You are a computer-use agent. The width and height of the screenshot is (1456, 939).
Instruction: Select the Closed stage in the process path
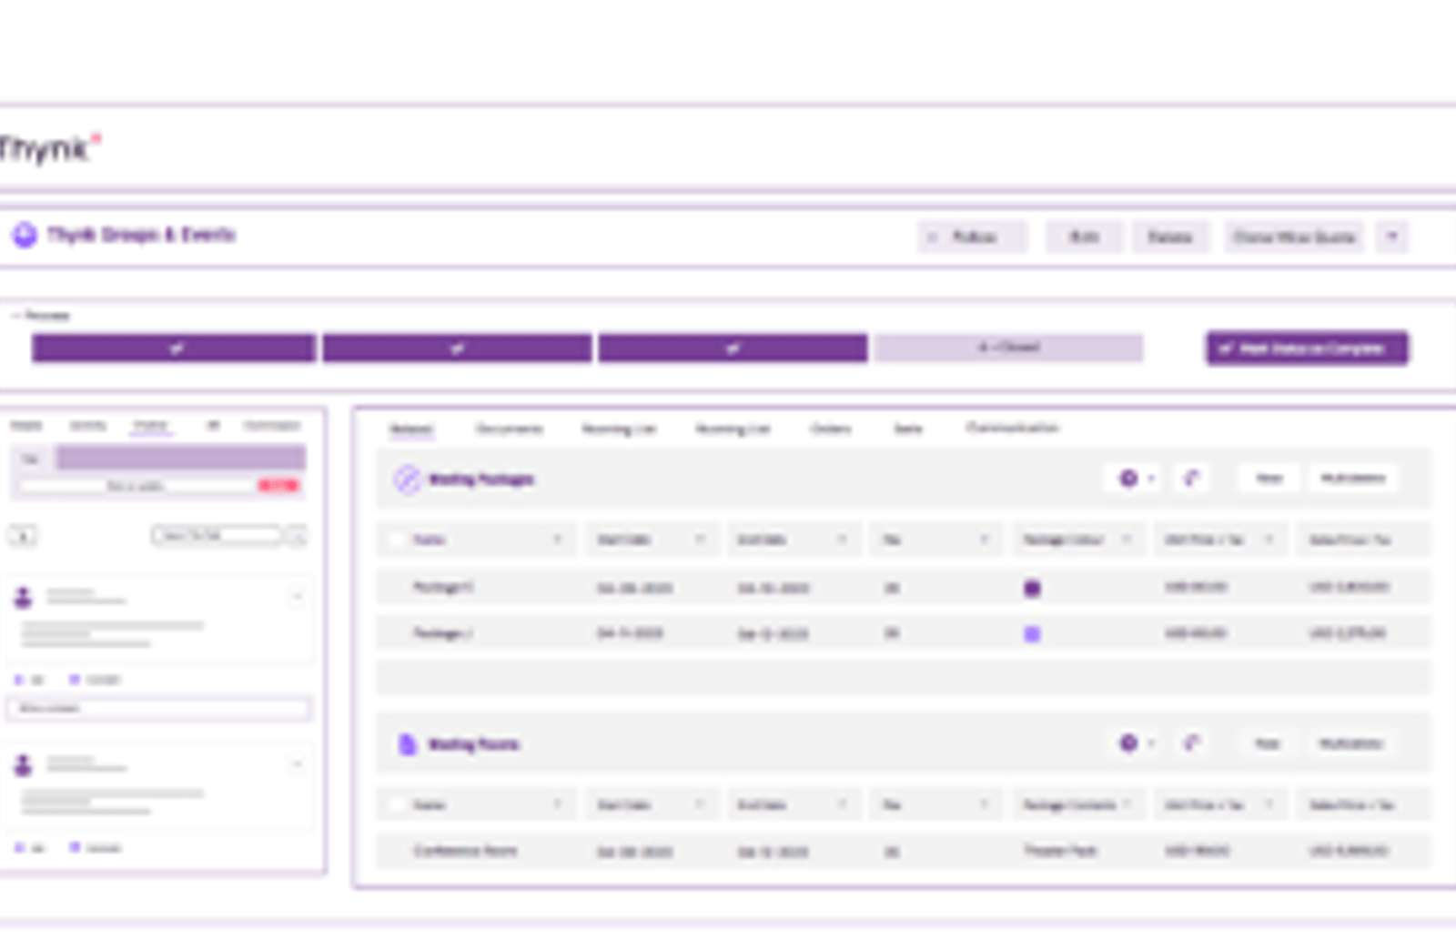(x=1008, y=348)
